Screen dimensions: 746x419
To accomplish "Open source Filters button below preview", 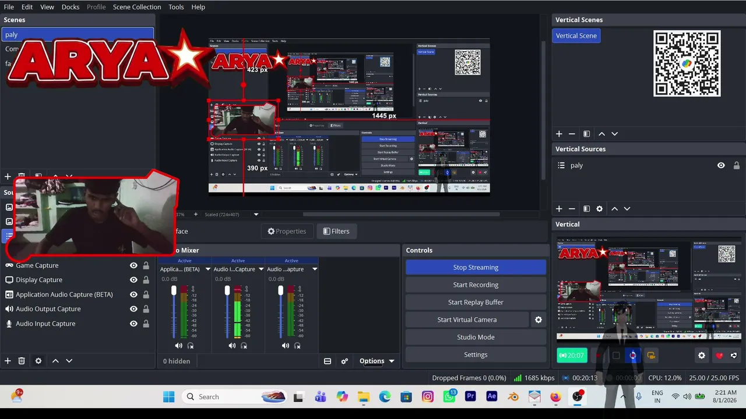I will coord(336,231).
